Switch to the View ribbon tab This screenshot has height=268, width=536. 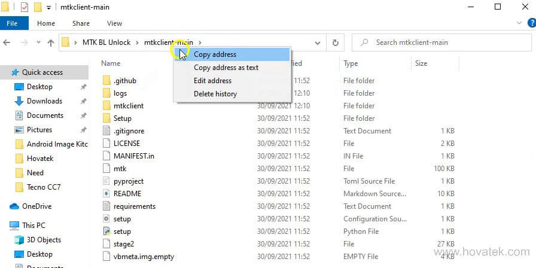[114, 23]
